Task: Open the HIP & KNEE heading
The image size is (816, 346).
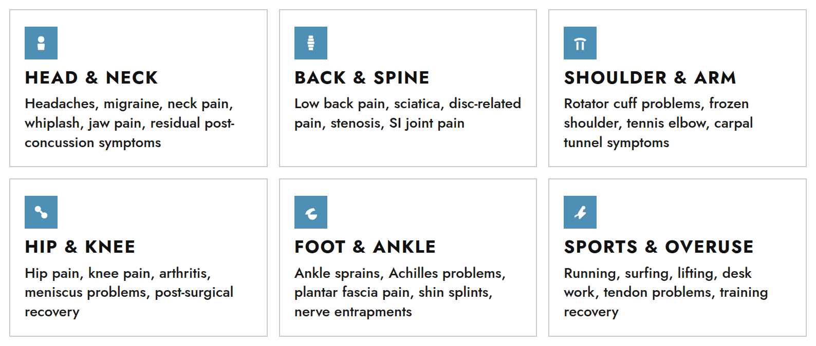Action: click(80, 247)
